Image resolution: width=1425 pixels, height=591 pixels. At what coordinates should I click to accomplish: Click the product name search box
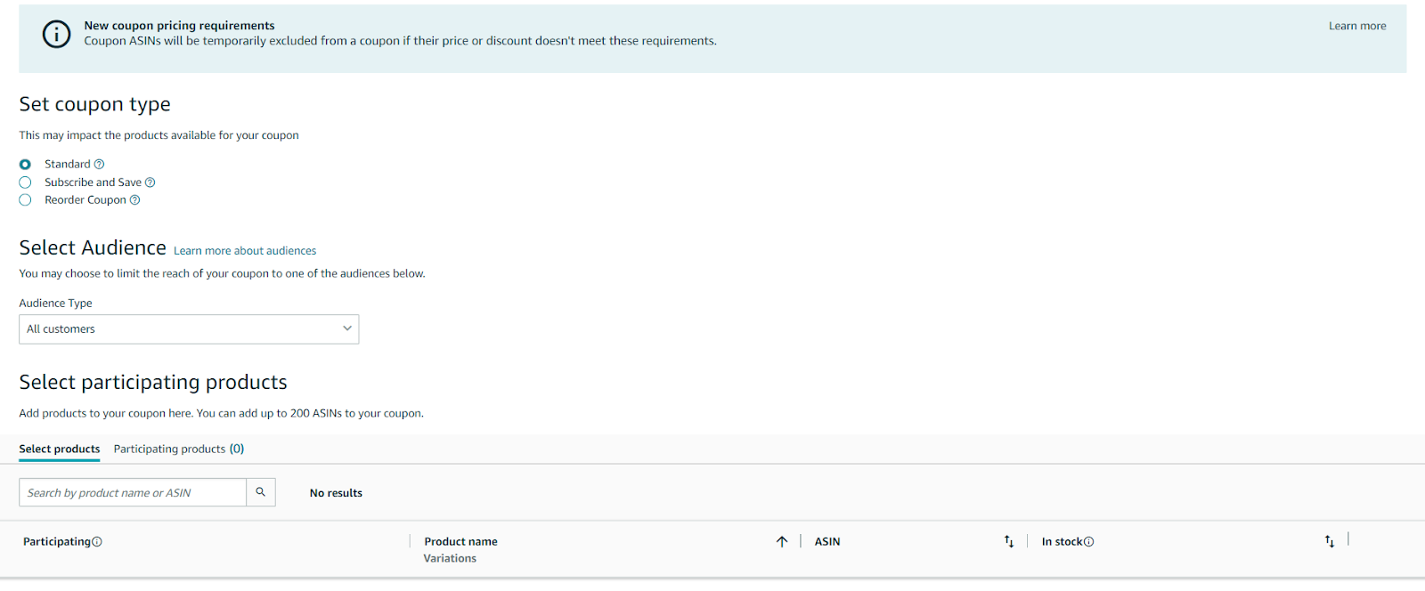click(131, 492)
